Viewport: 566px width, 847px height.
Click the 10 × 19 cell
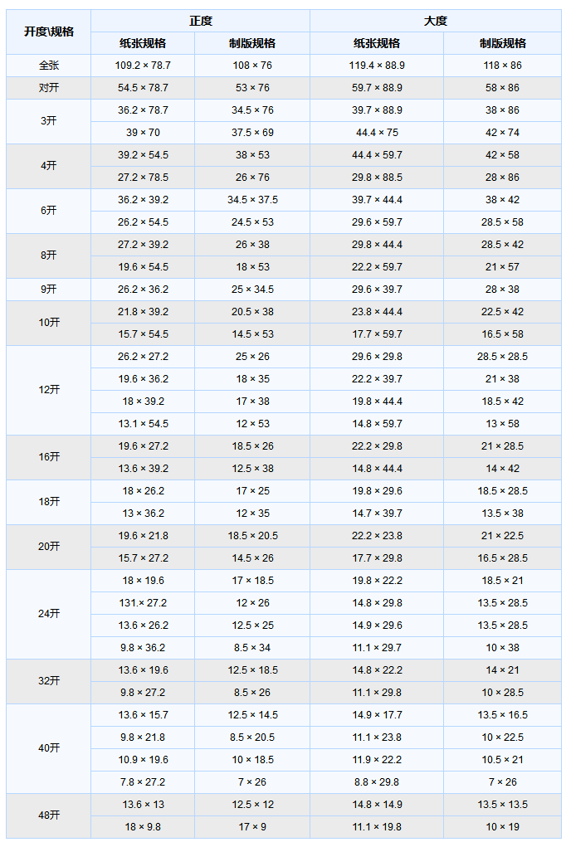(x=502, y=827)
